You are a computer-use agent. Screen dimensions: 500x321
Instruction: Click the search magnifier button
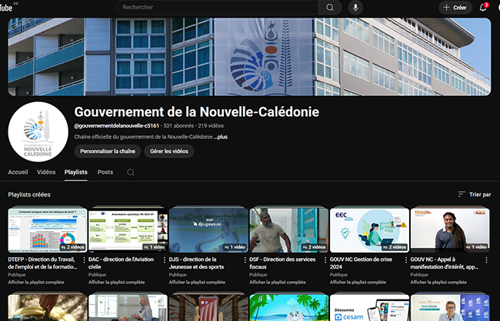[x=330, y=8]
